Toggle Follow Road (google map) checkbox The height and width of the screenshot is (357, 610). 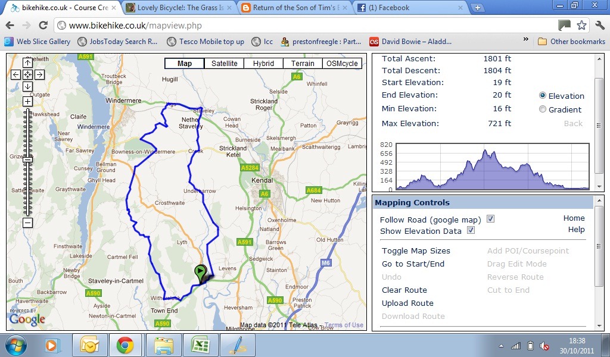tap(491, 219)
